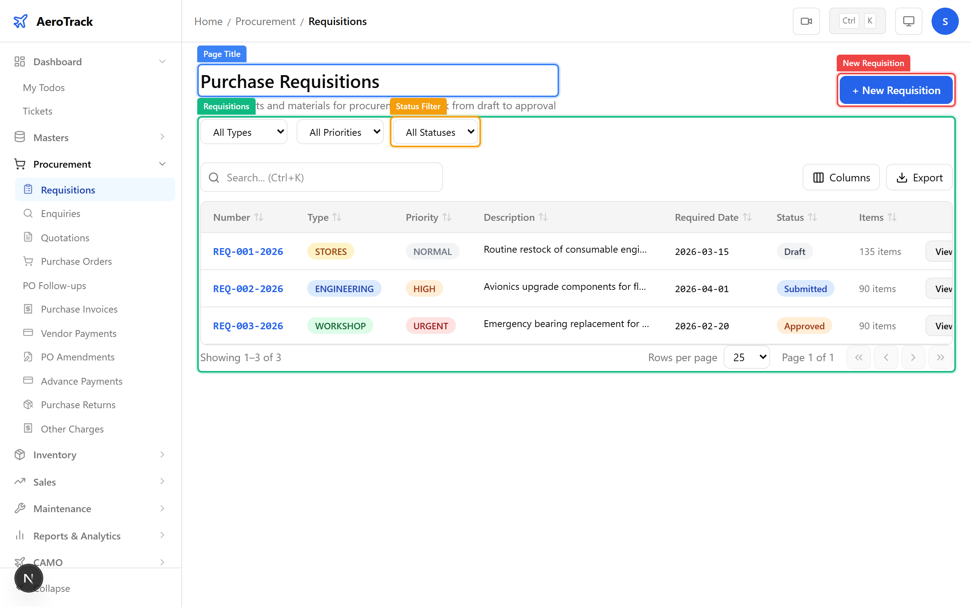
Task: Click the Columns layout icon
Action: (x=819, y=177)
